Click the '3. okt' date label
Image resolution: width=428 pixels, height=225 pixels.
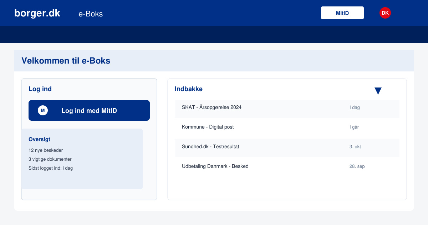point(355,146)
